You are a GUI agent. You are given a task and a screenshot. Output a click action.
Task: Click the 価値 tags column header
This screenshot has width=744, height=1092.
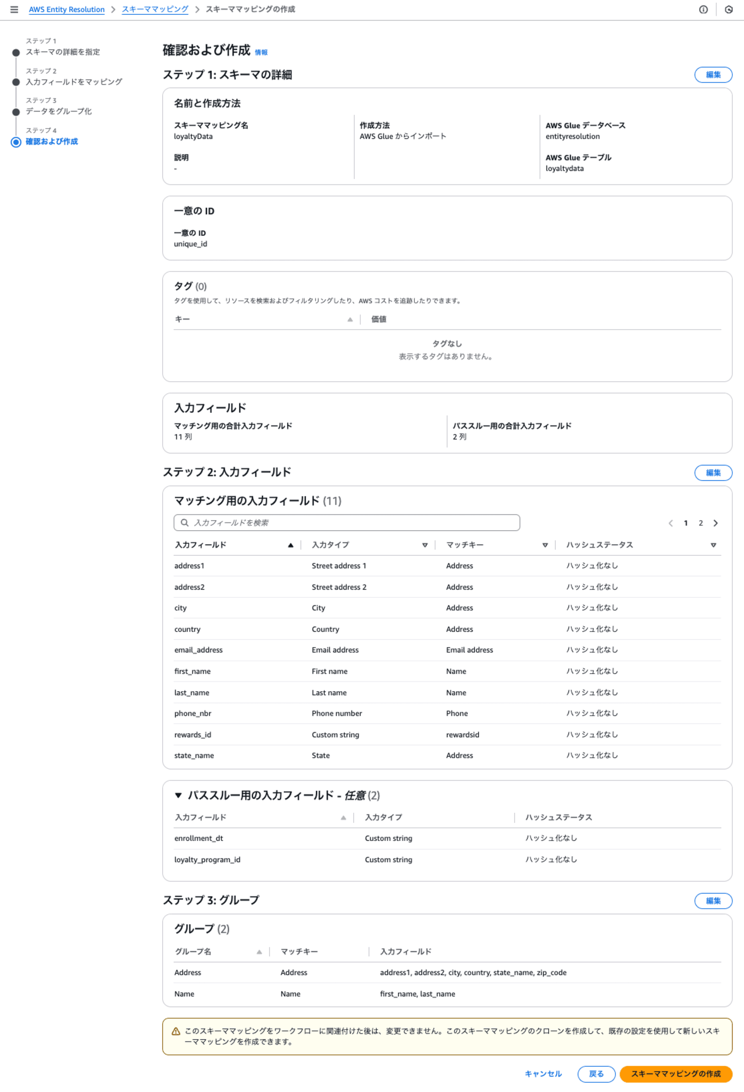[378, 319]
